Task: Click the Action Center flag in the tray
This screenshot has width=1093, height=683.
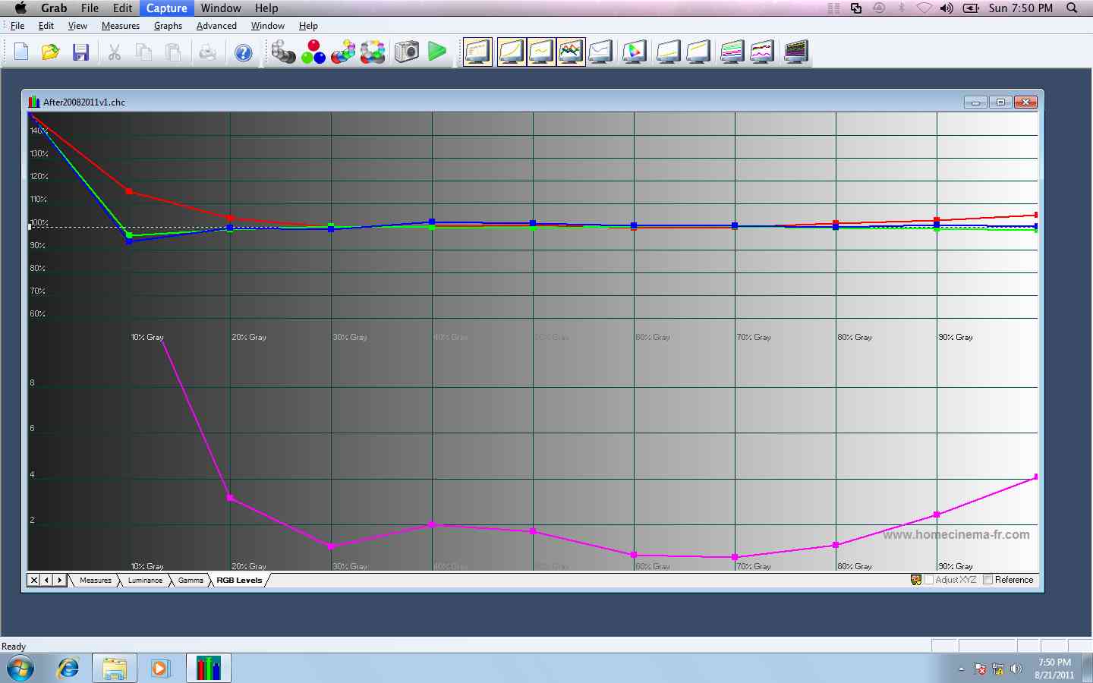Action: (x=980, y=669)
